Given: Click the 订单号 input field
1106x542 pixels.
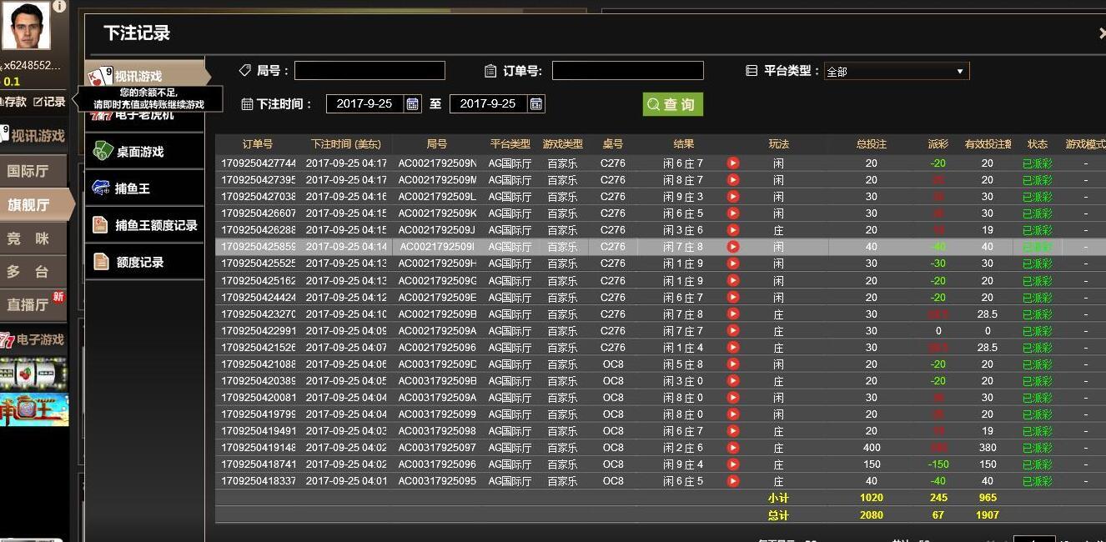Looking at the screenshot, I should click(x=627, y=71).
